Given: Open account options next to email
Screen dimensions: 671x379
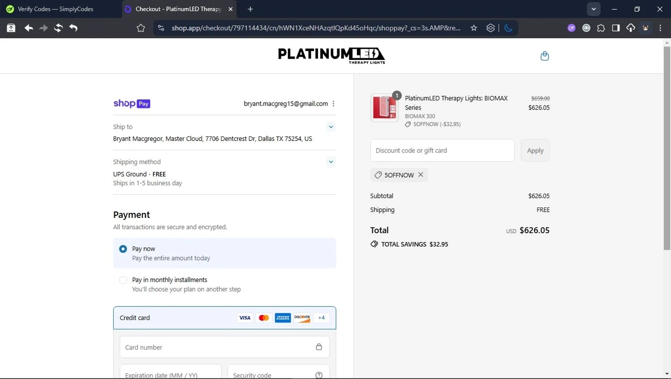Looking at the screenshot, I should click(333, 103).
